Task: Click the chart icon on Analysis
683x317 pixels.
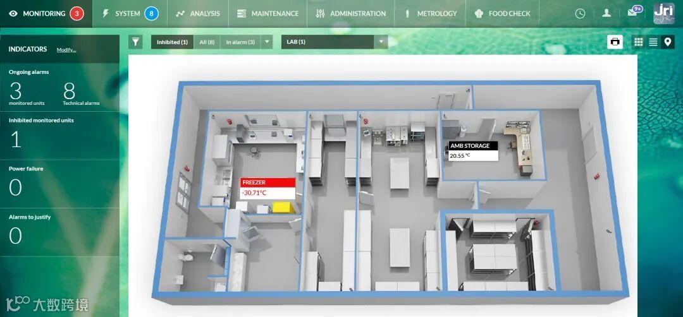Action: click(x=180, y=13)
